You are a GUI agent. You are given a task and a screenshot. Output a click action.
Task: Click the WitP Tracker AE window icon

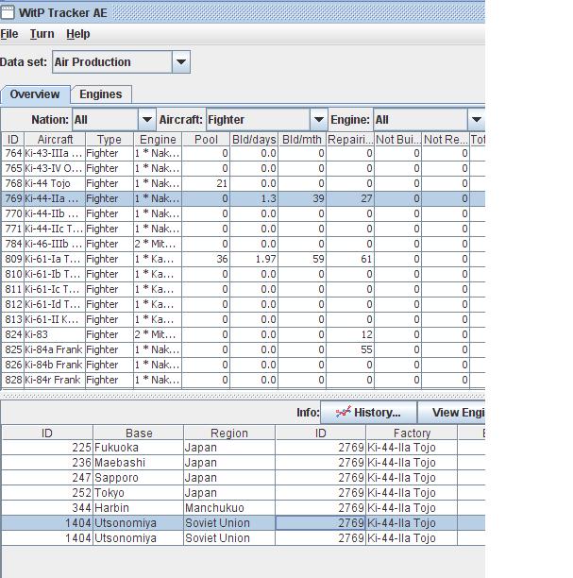pyautogui.click(x=8, y=12)
